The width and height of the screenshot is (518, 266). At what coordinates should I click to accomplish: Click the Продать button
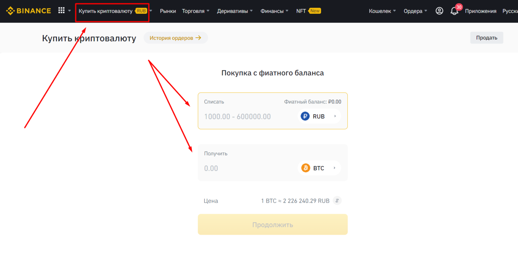[x=487, y=38]
